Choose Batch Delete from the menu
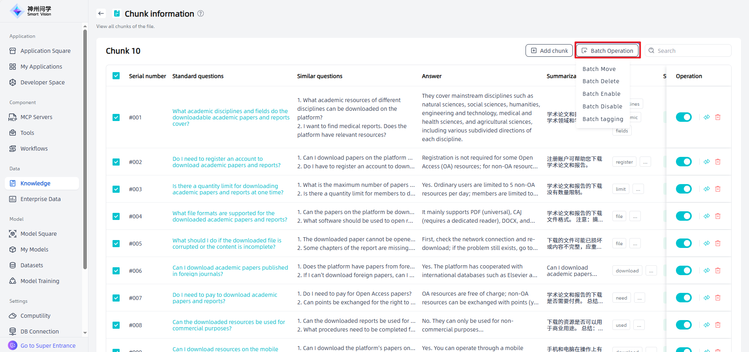 click(601, 81)
